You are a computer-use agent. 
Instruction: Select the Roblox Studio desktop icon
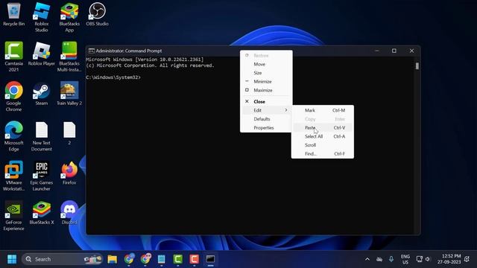(42, 17)
